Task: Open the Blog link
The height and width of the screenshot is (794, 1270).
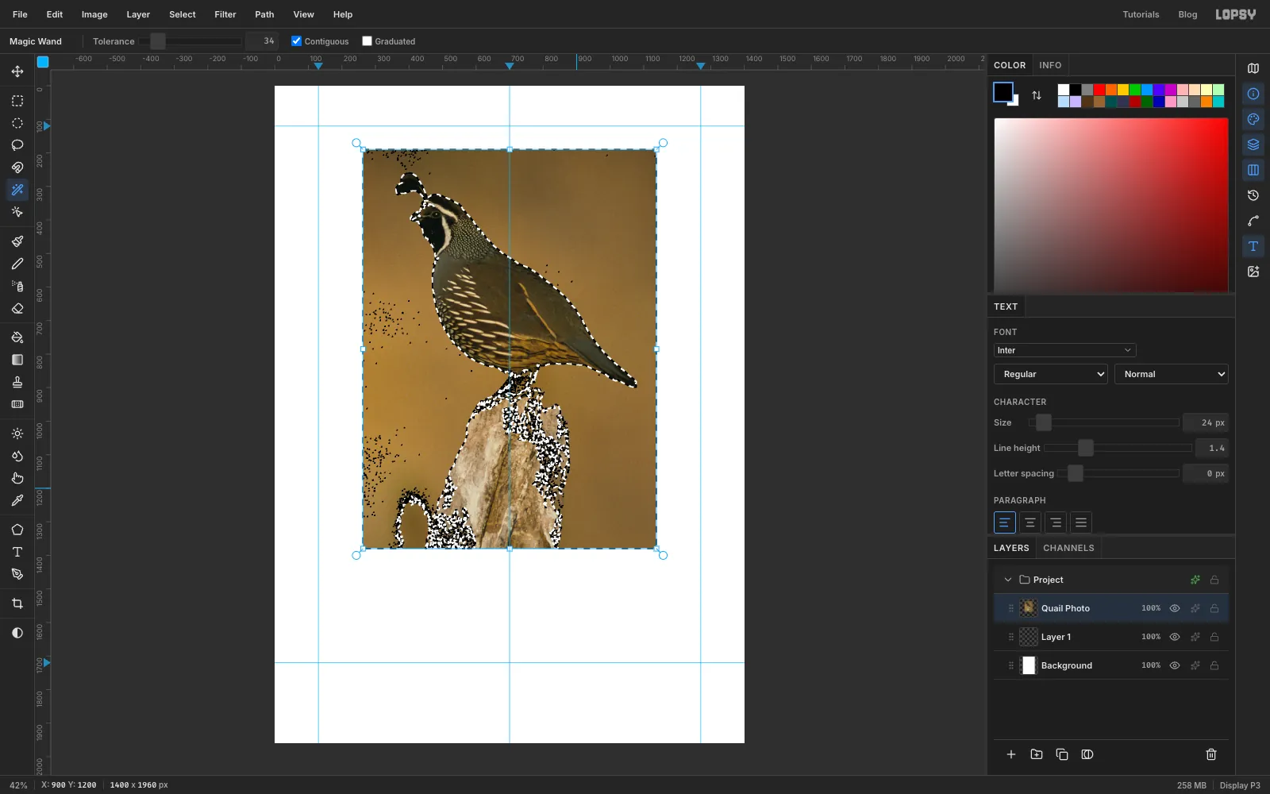Action: (x=1187, y=14)
